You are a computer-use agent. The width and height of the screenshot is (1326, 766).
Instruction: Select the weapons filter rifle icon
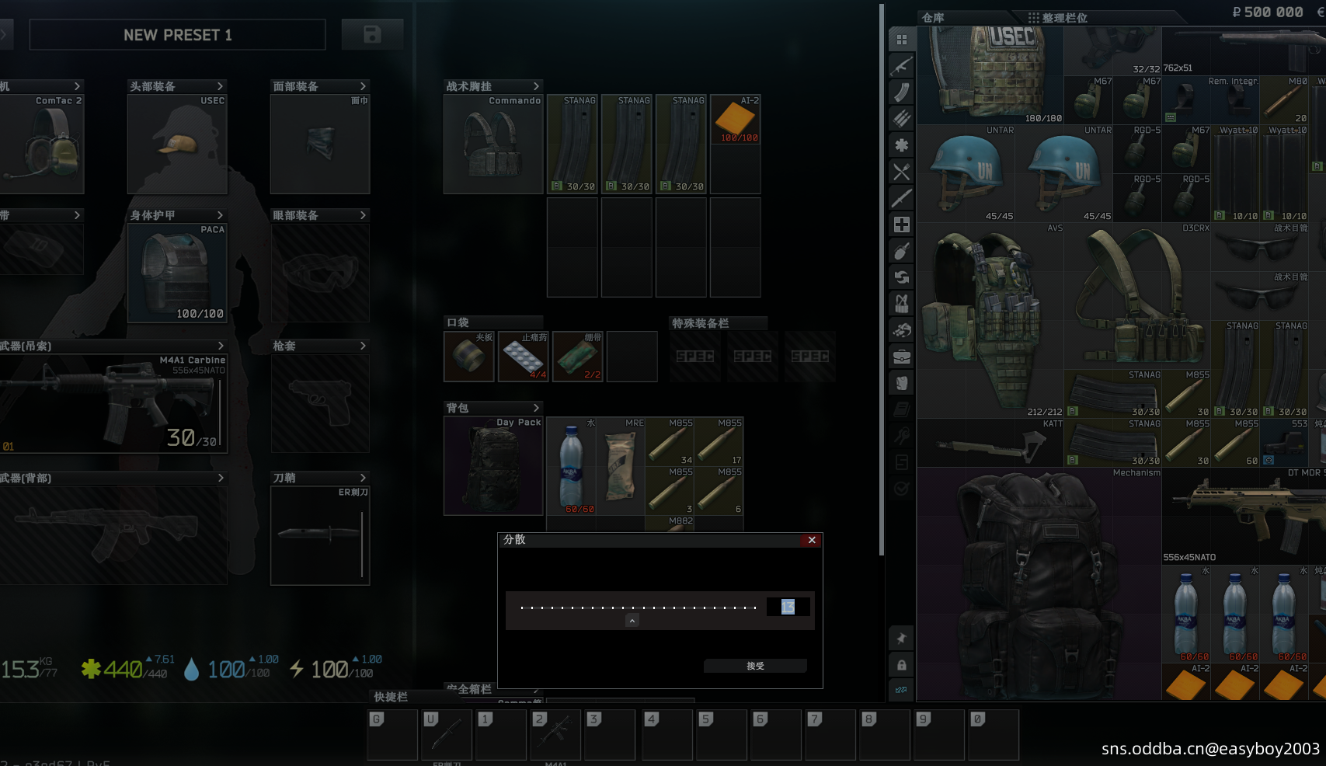click(901, 66)
